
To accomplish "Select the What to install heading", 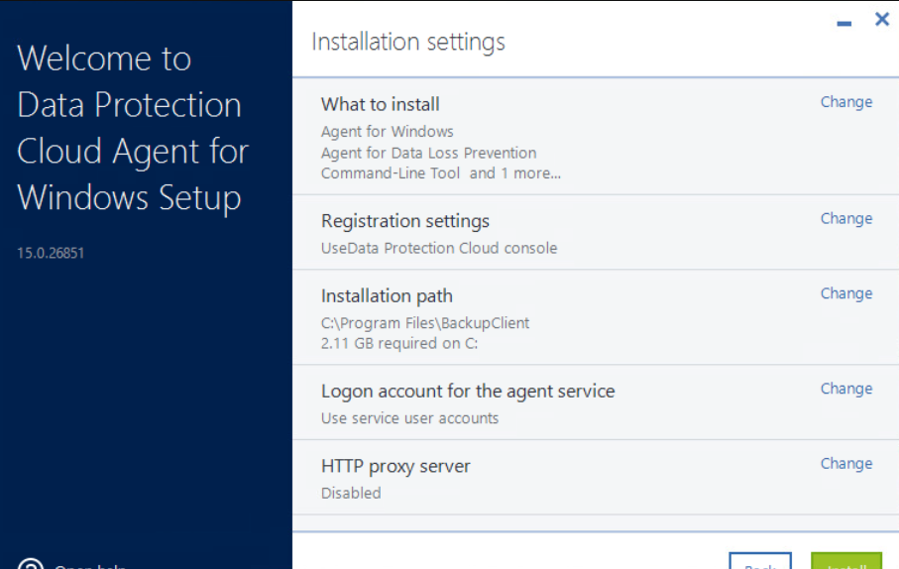I will click(380, 104).
